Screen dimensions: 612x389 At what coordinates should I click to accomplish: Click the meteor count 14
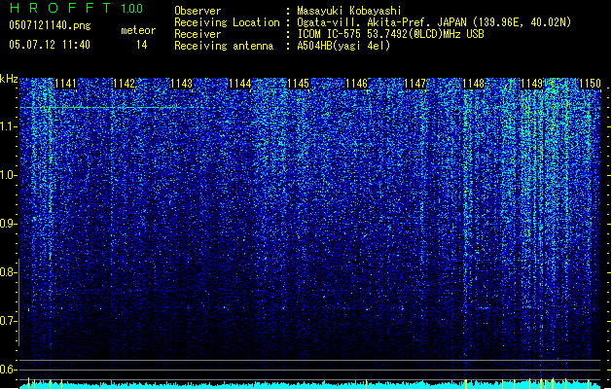[x=142, y=45]
